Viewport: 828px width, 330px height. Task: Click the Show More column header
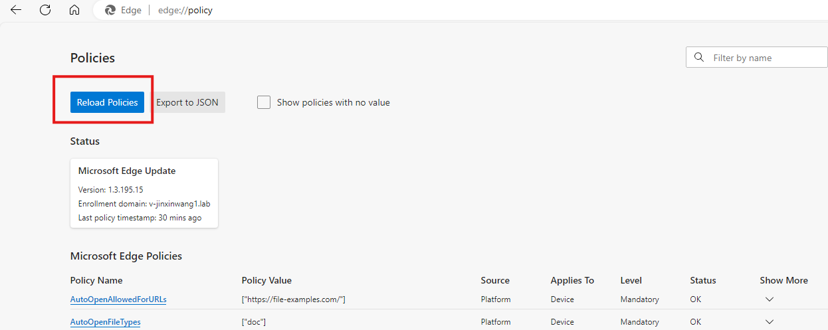[784, 280]
